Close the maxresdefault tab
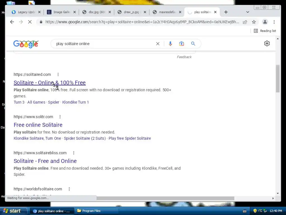Screen dimensions: 286x215 tap(180, 12)
